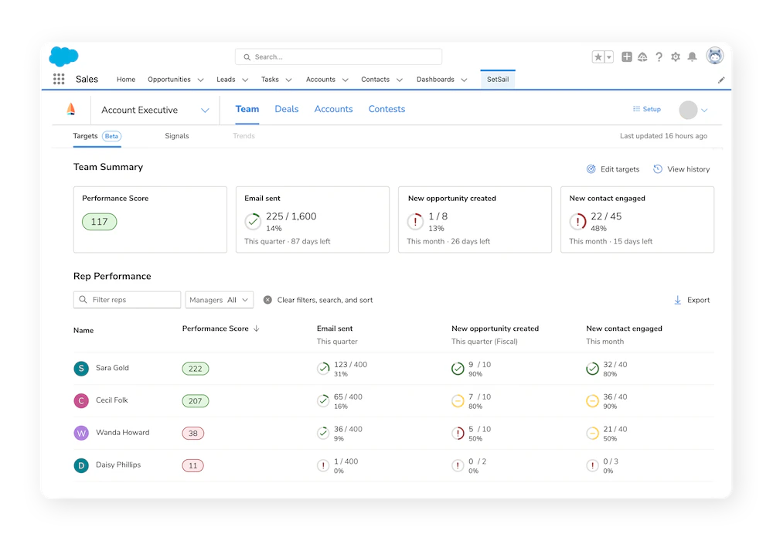Open the App Launcher waffle icon
The width and height of the screenshot is (773, 541).
pyautogui.click(x=58, y=78)
